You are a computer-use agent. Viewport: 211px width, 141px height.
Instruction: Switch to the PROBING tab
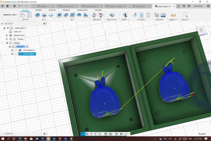[x=66, y=10]
